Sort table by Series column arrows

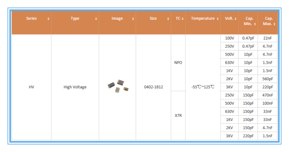click(48, 19)
